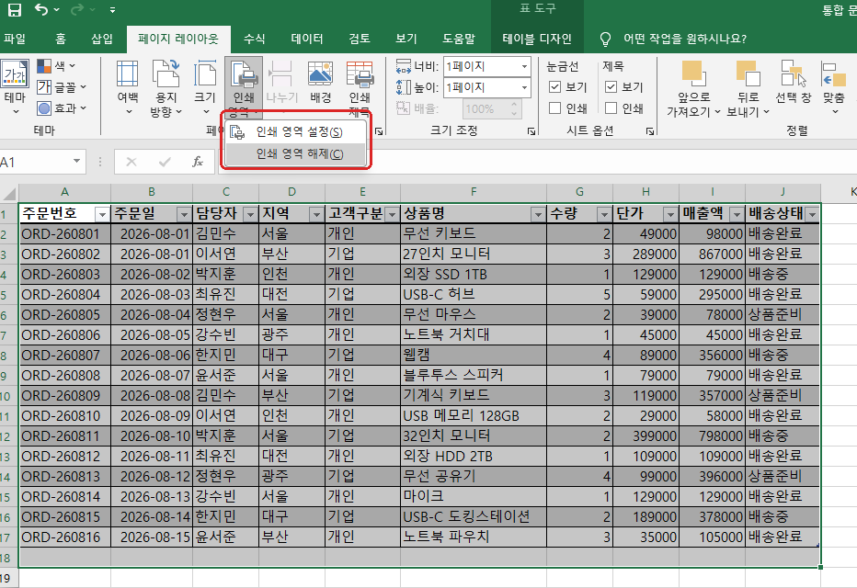Switch to the Data (데이터) tab
This screenshot has height=588, width=857.
point(306,39)
